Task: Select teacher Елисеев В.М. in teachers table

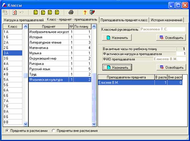Action: tap(140, 83)
